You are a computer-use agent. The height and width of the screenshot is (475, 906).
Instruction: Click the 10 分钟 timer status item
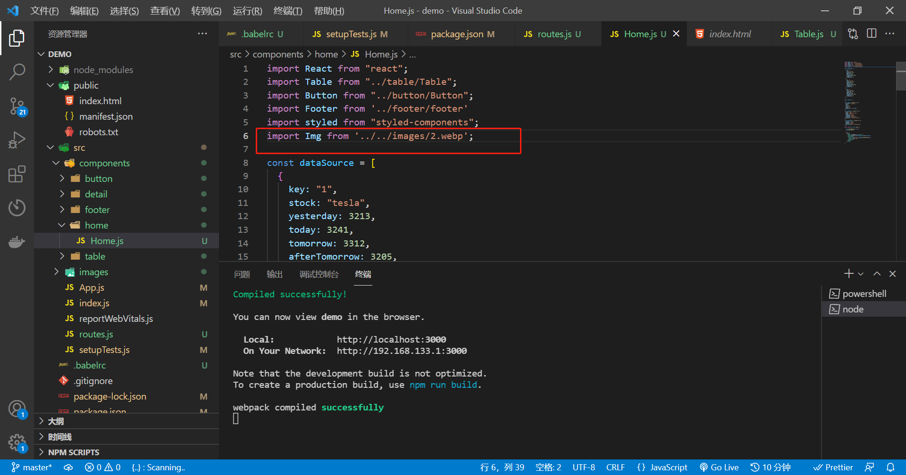click(x=771, y=467)
